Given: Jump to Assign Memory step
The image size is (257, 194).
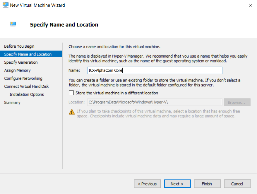Looking at the screenshot, I should [17, 70].
